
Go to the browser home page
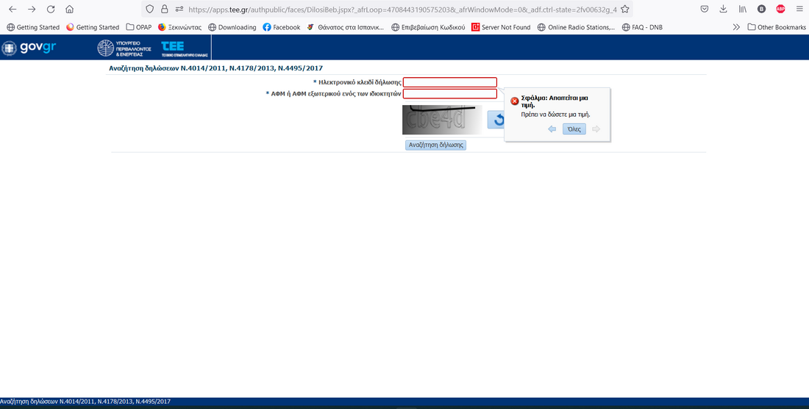(69, 10)
